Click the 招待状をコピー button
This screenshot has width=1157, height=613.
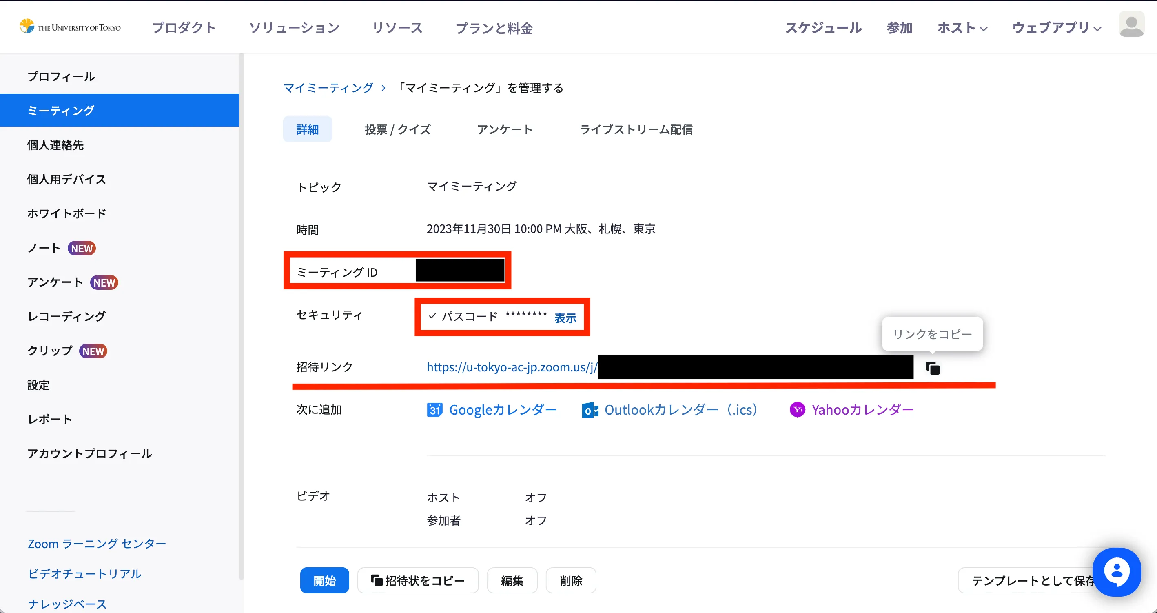tap(418, 580)
